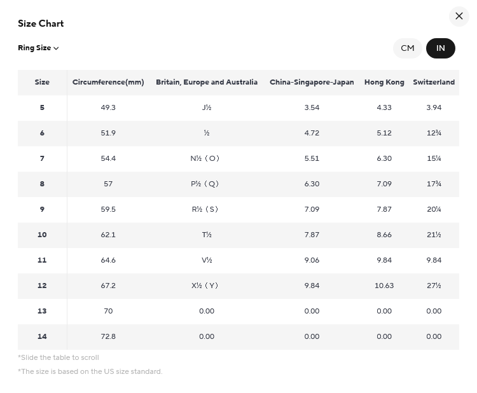Screen dimensions: 477x393
Task: Select the Britain, Europe and Australia header
Action: [207, 82]
